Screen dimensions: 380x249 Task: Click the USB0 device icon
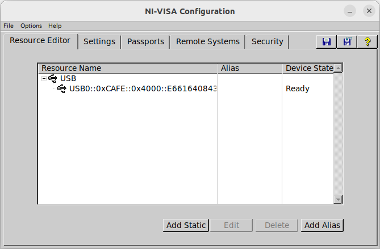[62, 88]
